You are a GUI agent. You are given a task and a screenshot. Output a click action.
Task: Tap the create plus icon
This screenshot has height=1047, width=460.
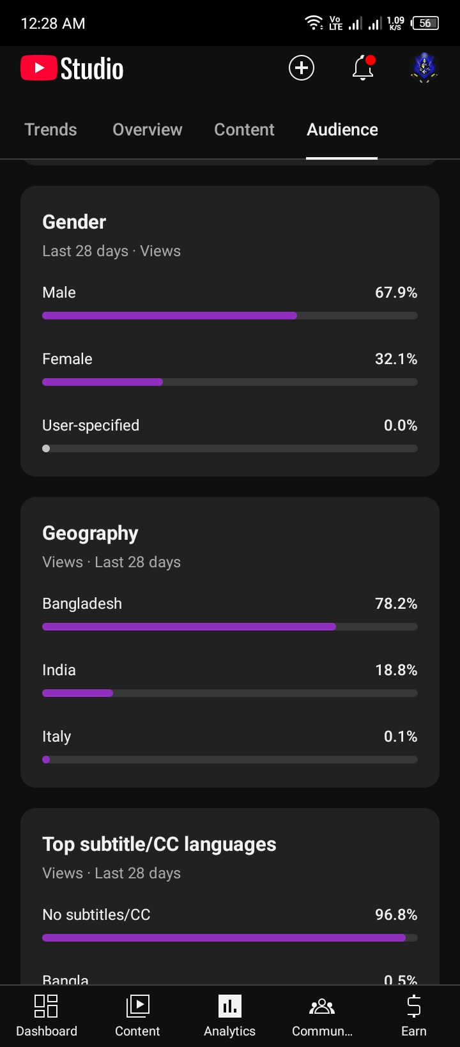tap(302, 68)
